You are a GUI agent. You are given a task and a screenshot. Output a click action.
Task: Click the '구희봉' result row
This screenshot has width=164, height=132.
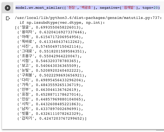point(52,75)
